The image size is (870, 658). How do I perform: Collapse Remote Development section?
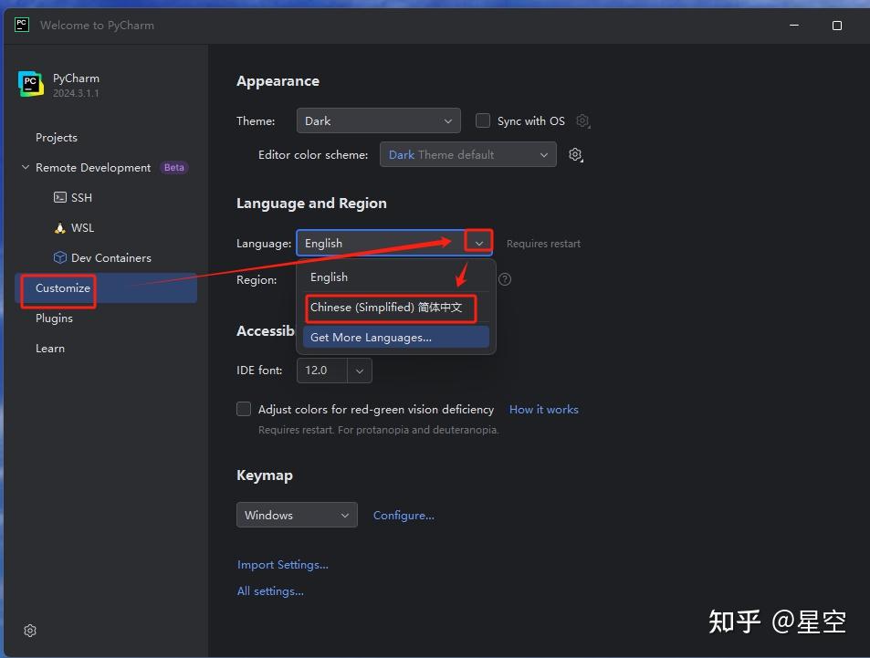click(25, 167)
